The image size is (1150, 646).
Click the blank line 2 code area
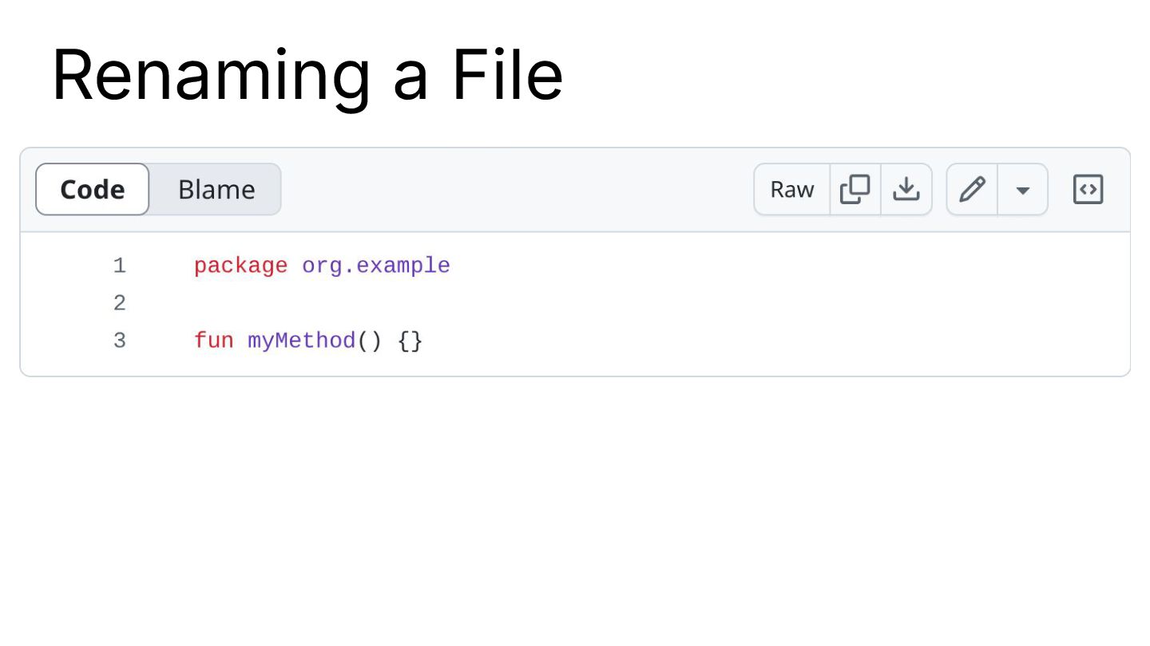[655, 303]
